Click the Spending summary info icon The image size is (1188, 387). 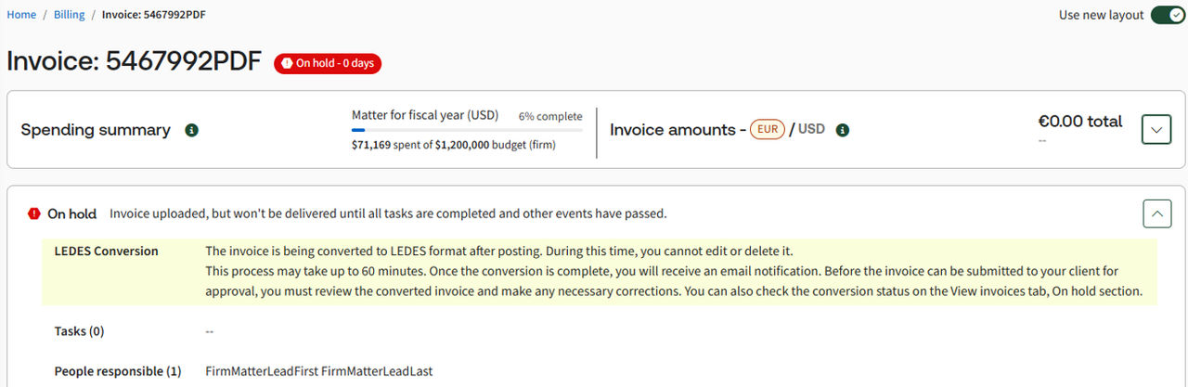click(x=192, y=130)
